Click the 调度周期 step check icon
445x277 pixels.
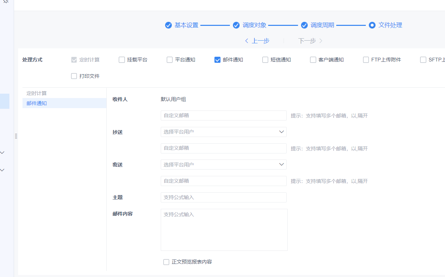coord(304,25)
